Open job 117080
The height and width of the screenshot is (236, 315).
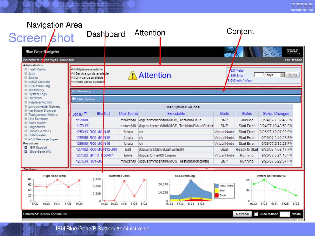pos(82,120)
